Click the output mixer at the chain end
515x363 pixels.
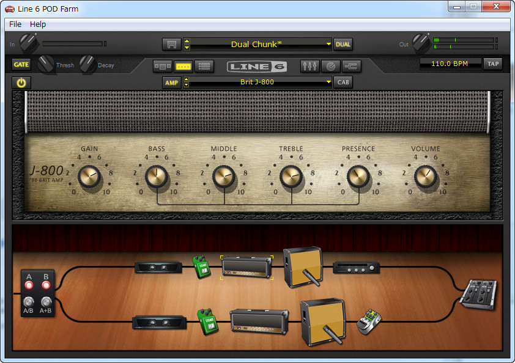478,294
